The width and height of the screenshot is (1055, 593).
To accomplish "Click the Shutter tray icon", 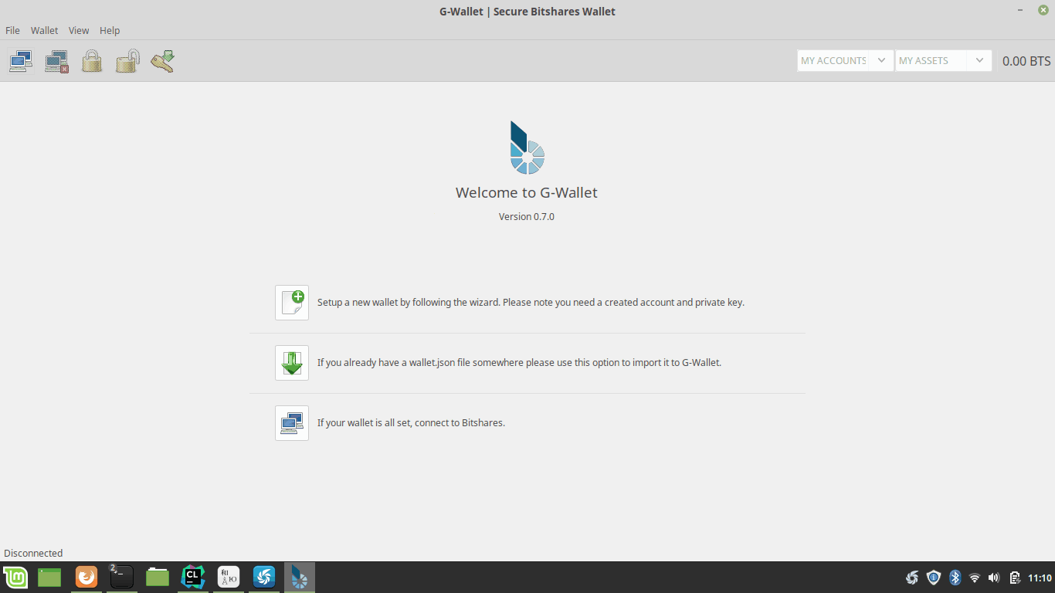I will tap(912, 578).
